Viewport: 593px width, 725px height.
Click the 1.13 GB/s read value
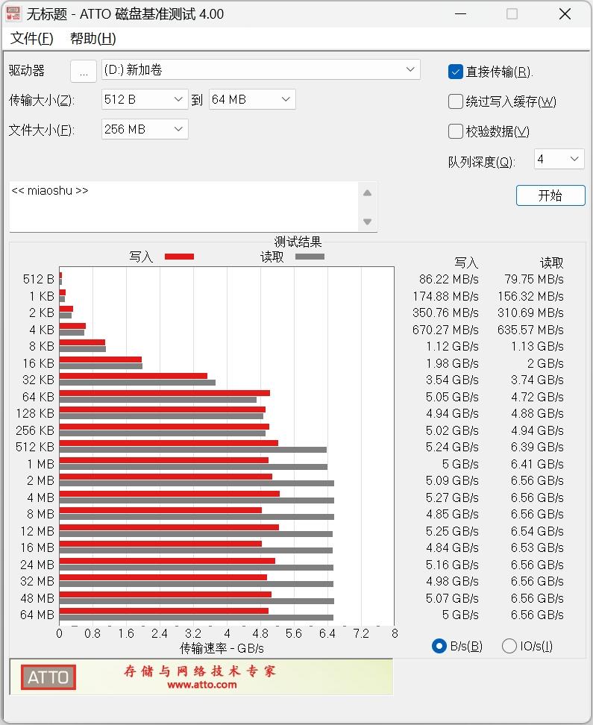[538, 346]
